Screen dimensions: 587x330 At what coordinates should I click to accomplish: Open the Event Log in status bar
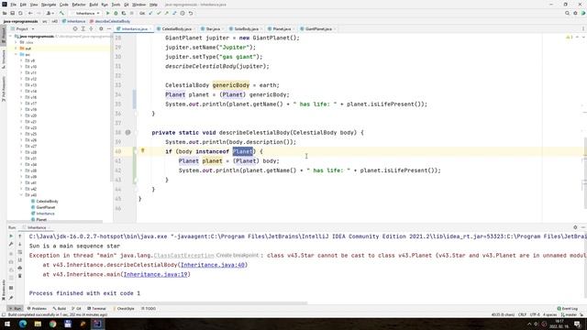click(568, 309)
